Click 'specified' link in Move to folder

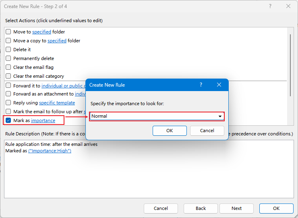41,32
